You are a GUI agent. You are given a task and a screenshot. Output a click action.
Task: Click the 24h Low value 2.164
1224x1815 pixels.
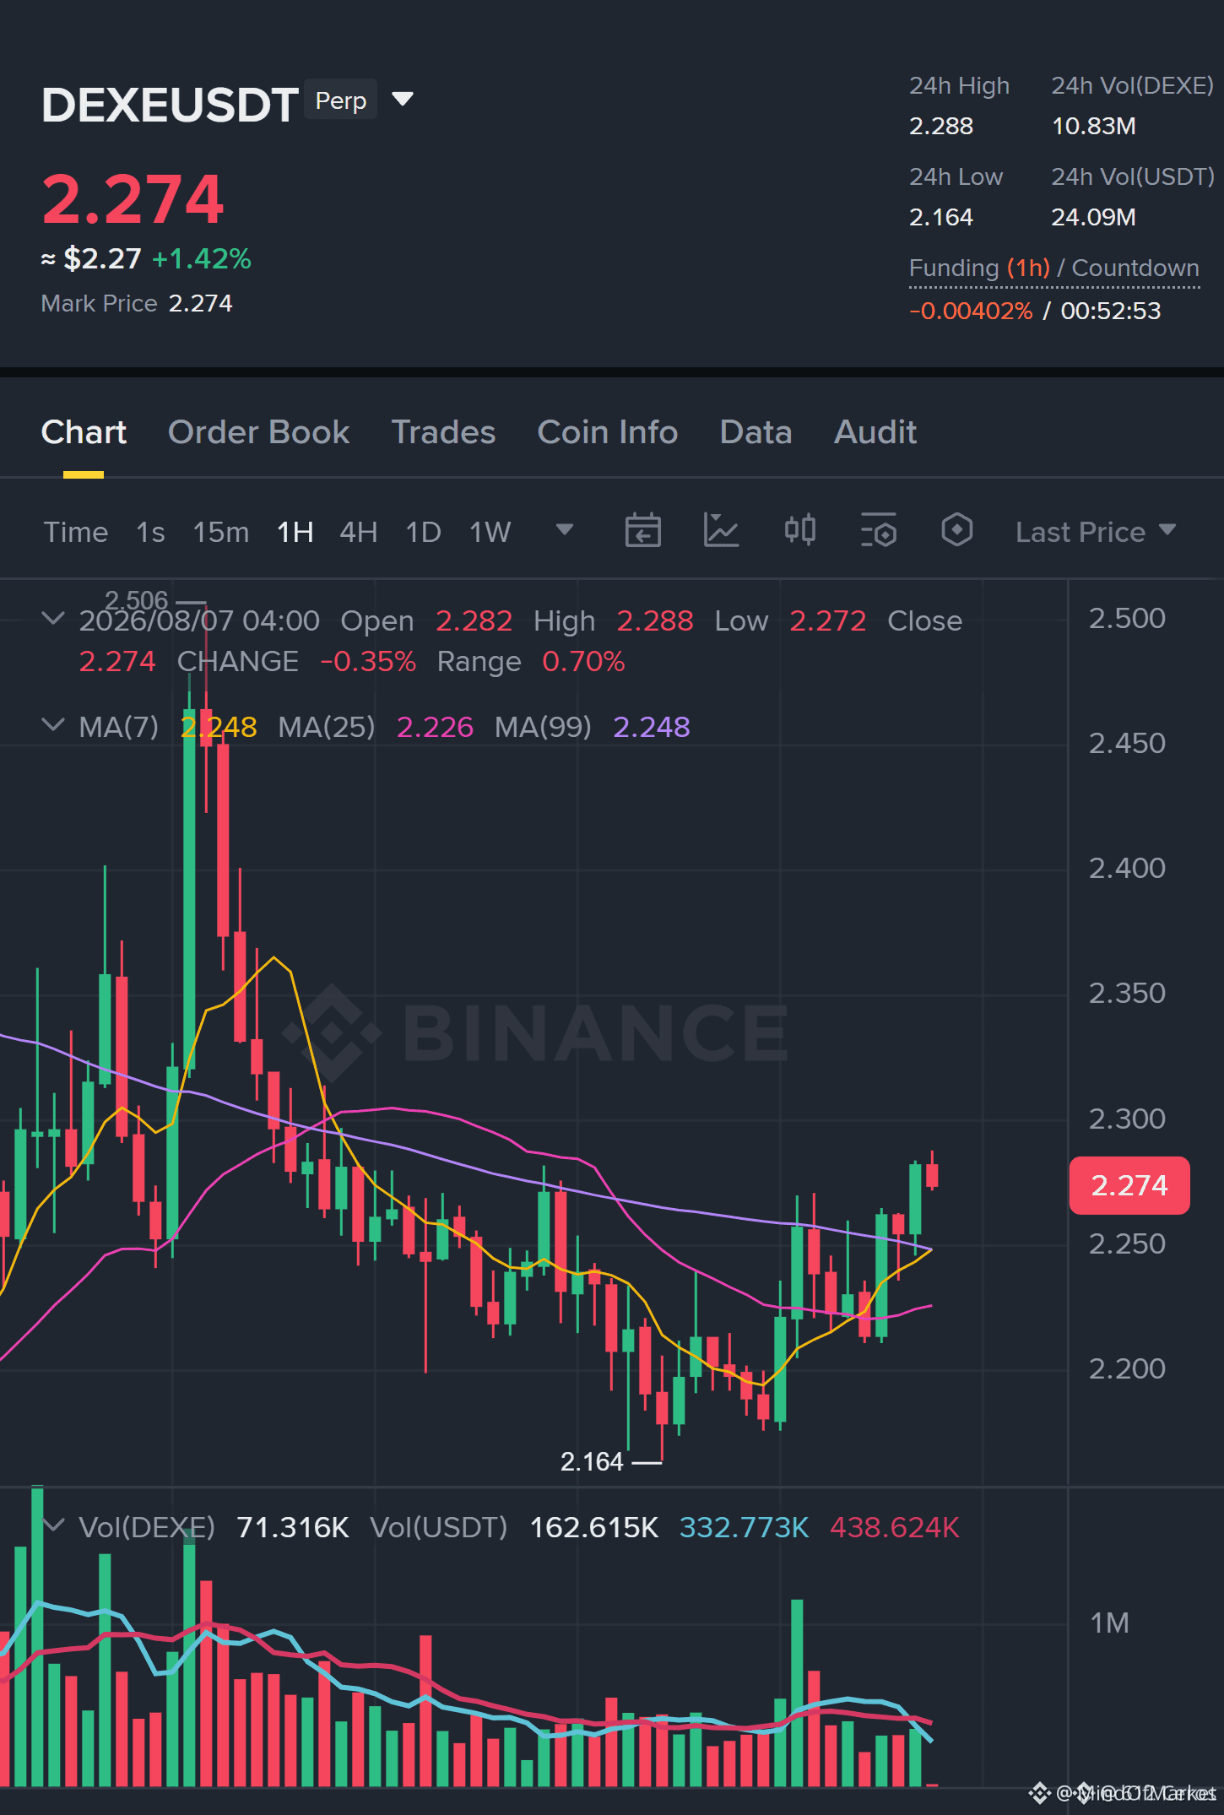point(941,217)
